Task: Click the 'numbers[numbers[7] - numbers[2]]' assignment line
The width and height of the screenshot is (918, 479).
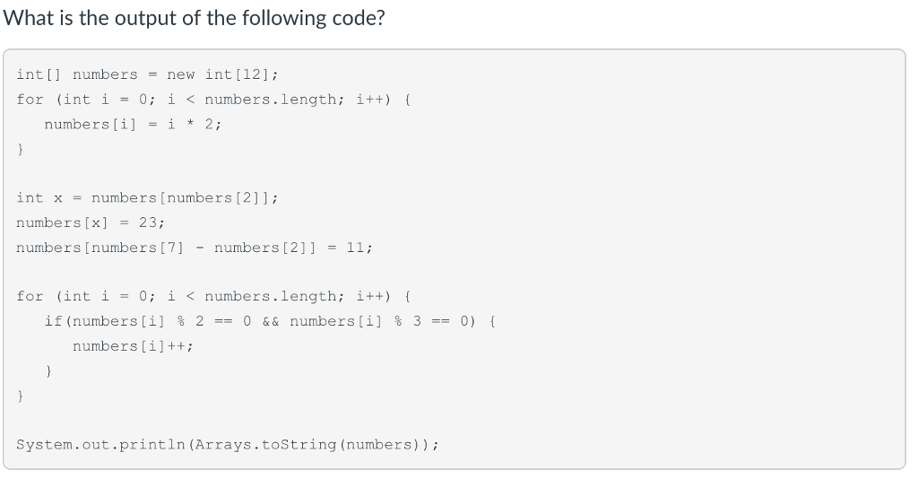Action: (x=195, y=247)
